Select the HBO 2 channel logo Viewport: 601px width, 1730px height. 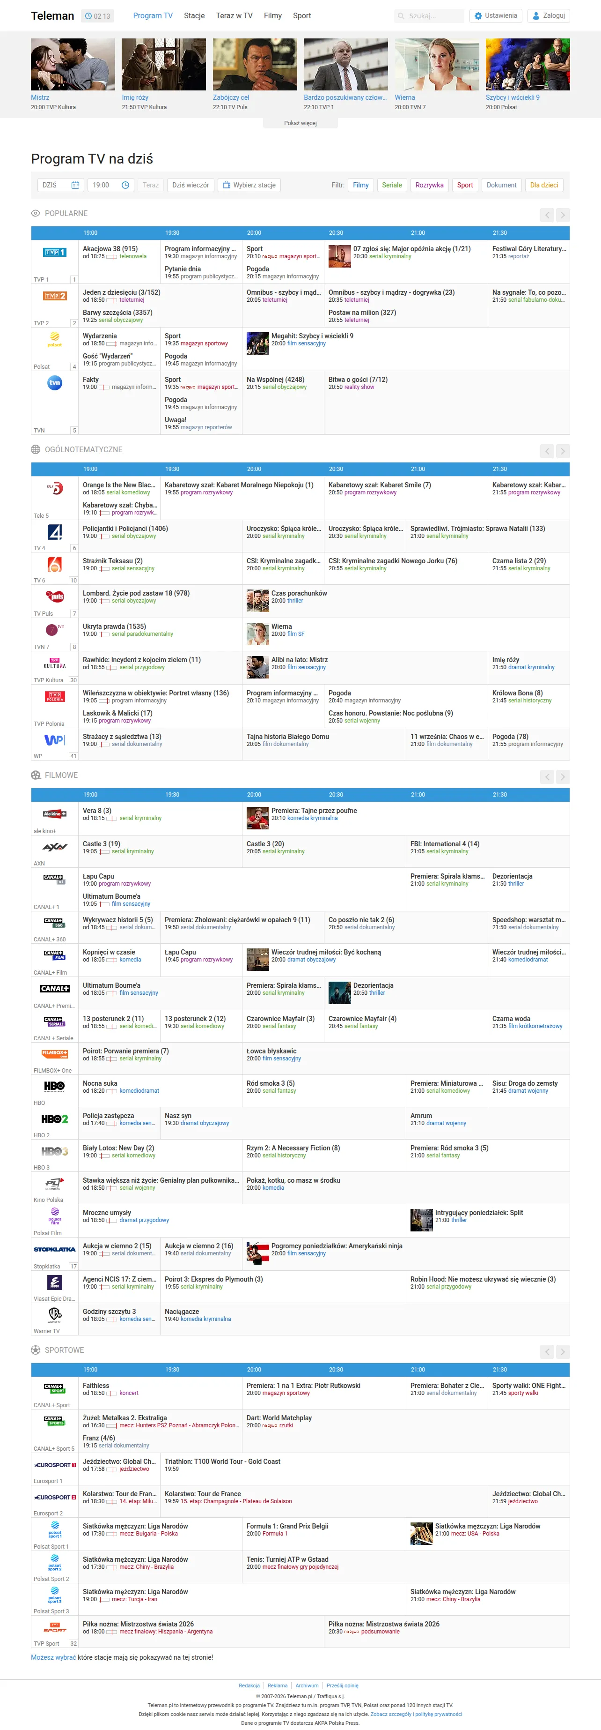coord(54,1119)
